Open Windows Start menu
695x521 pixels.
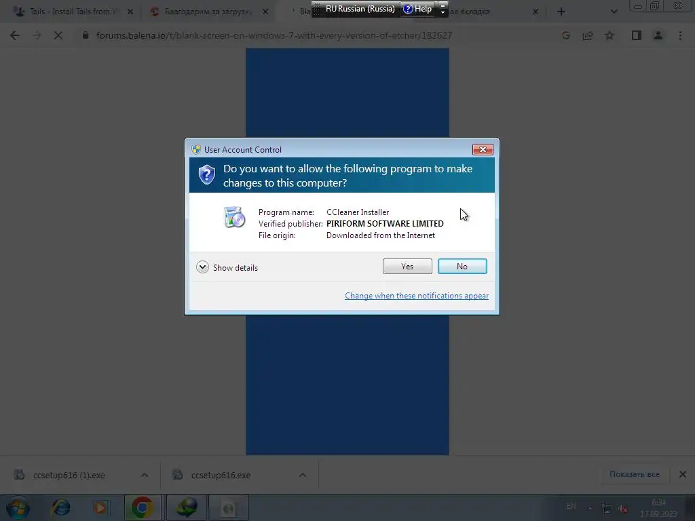click(18, 507)
